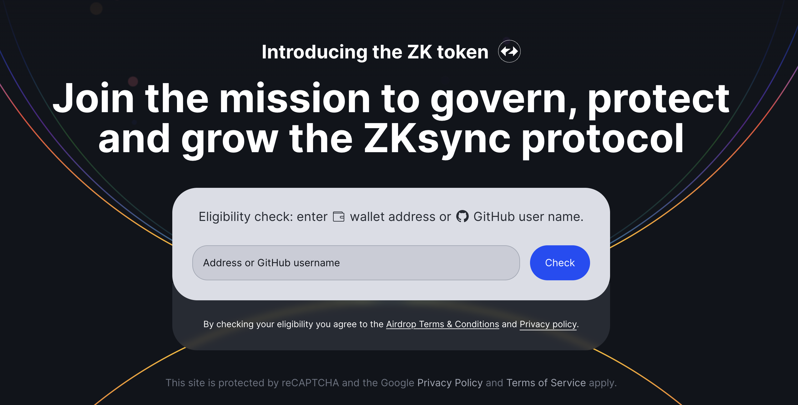Open Google's Privacy Policy at the bottom
This screenshot has height=405, width=798.
(450, 382)
